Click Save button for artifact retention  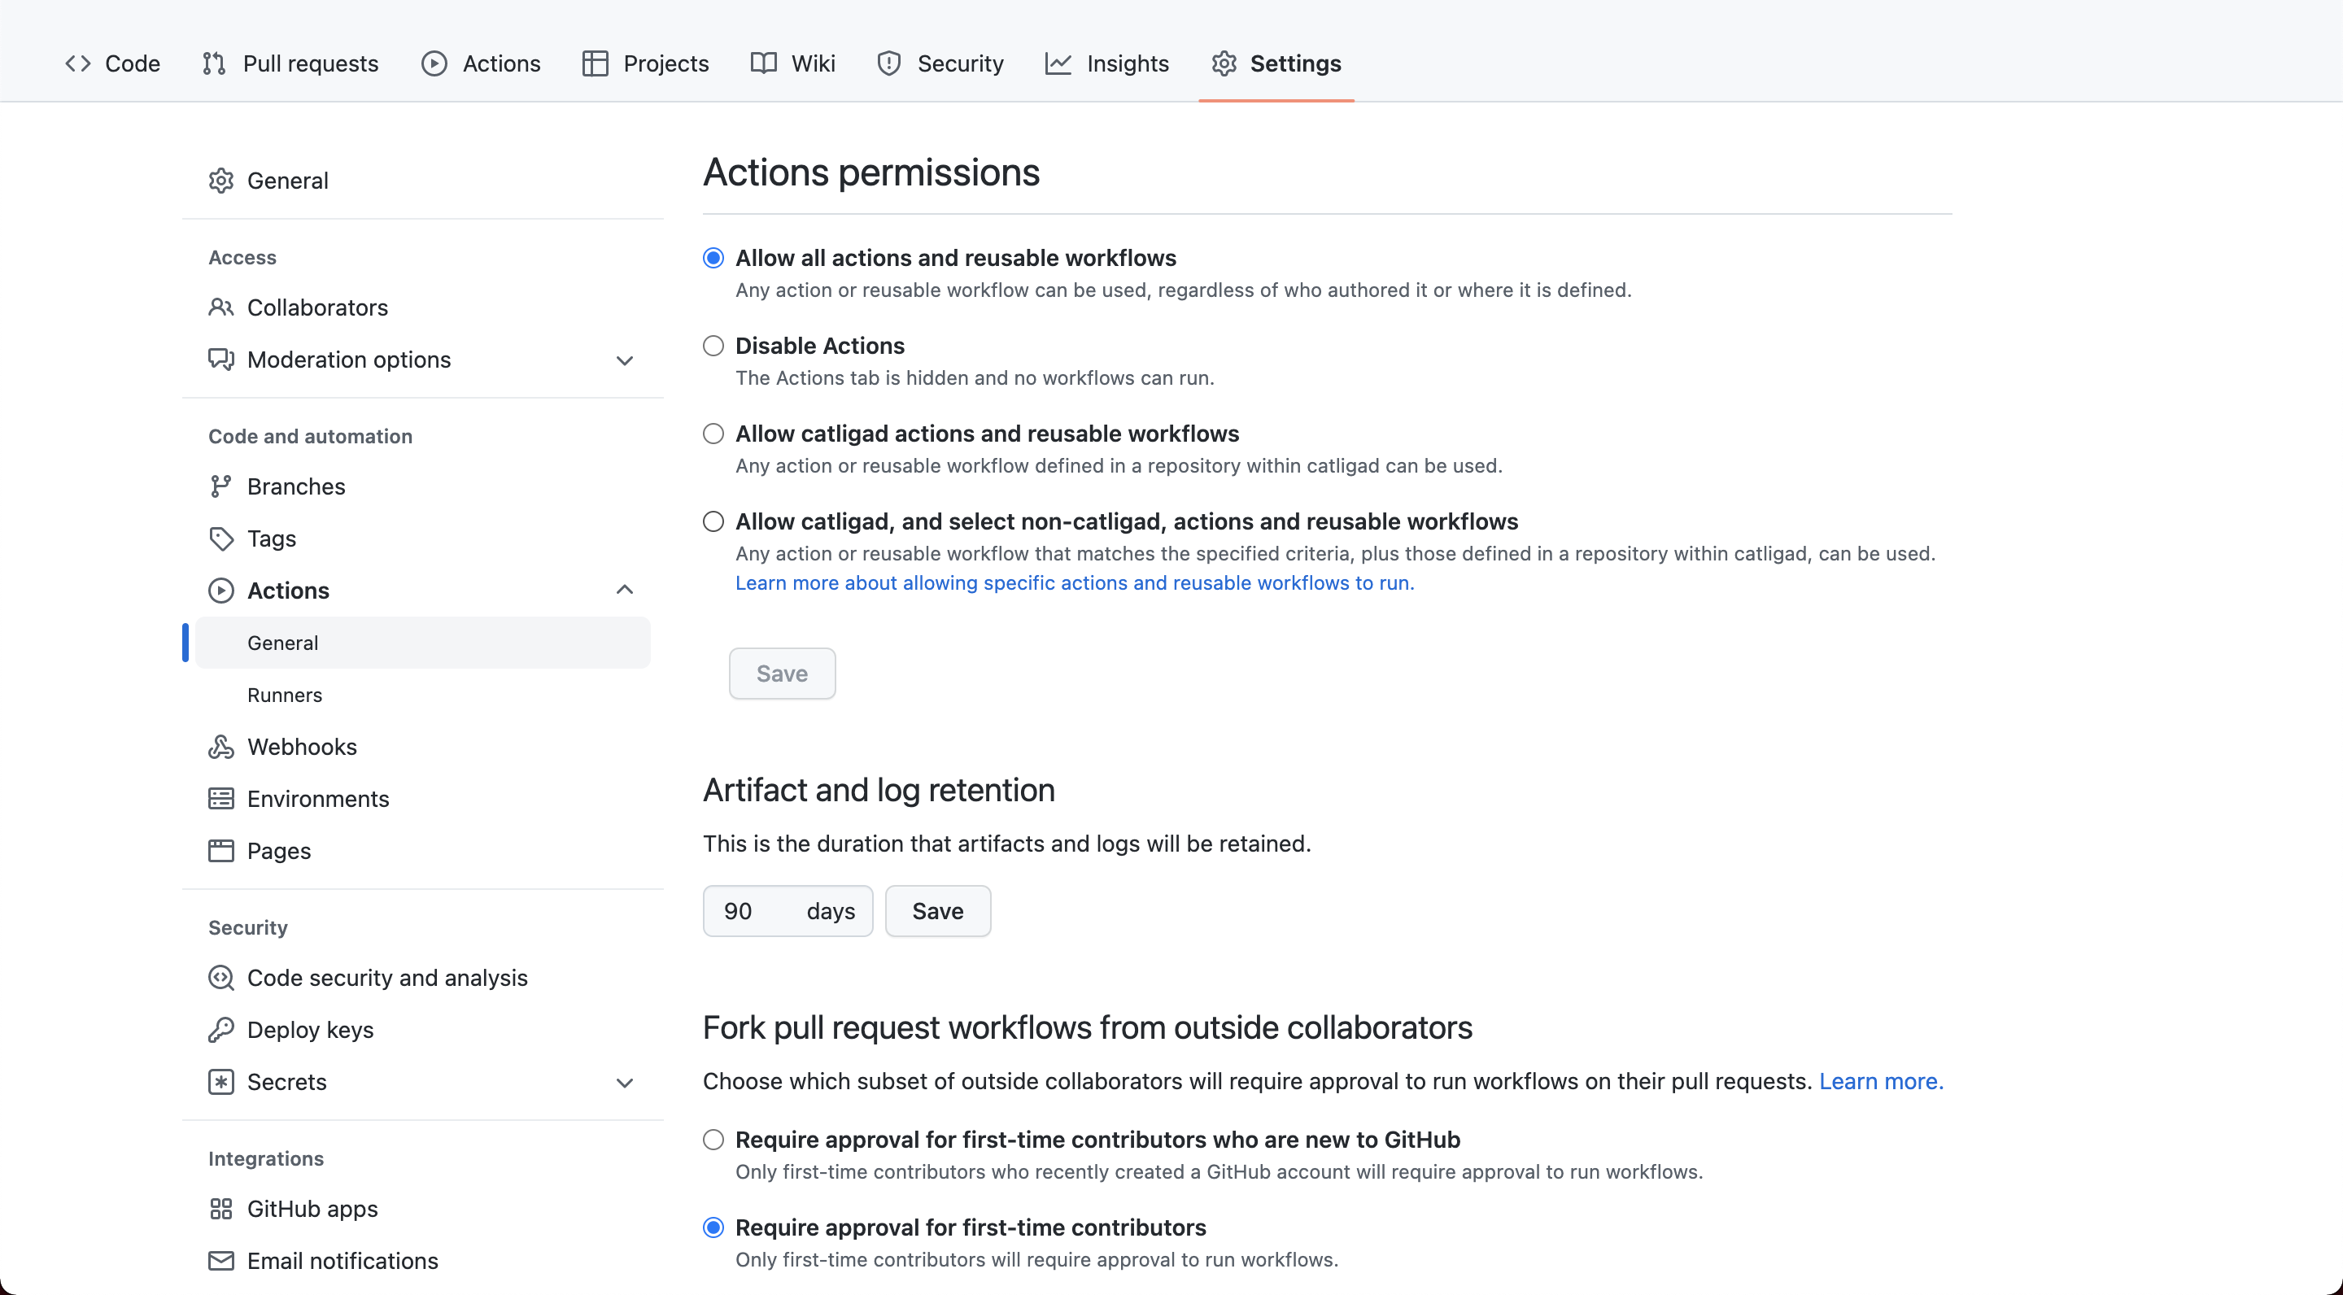coord(938,910)
